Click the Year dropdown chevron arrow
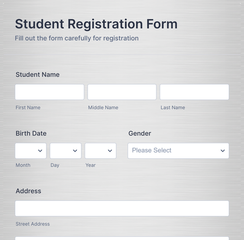This screenshot has height=240, width=244. (x=110, y=151)
